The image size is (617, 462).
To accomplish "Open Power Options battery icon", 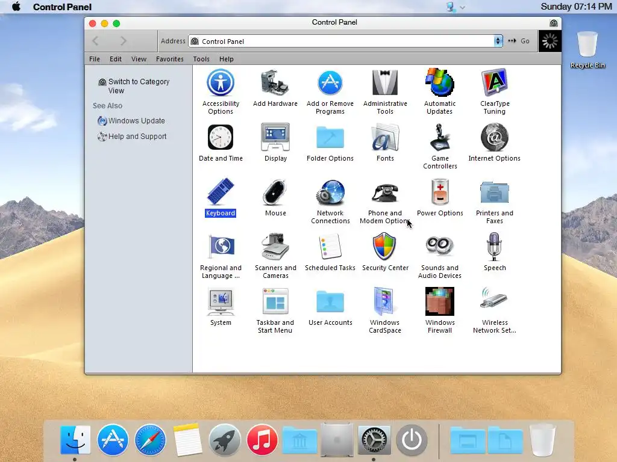I will (439, 192).
